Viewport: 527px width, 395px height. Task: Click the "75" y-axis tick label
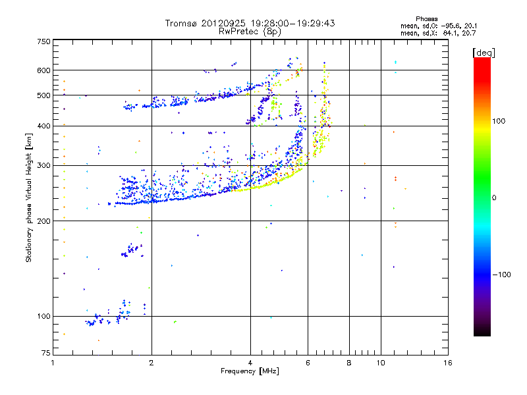(46, 353)
